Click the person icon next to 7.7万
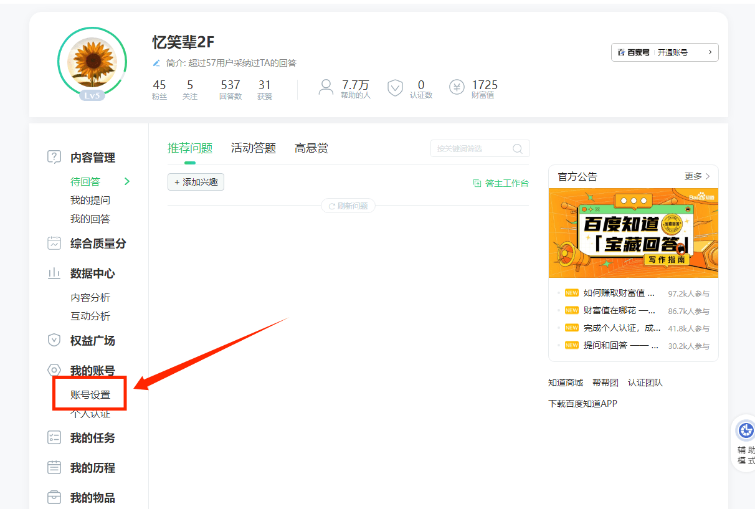 coord(326,87)
